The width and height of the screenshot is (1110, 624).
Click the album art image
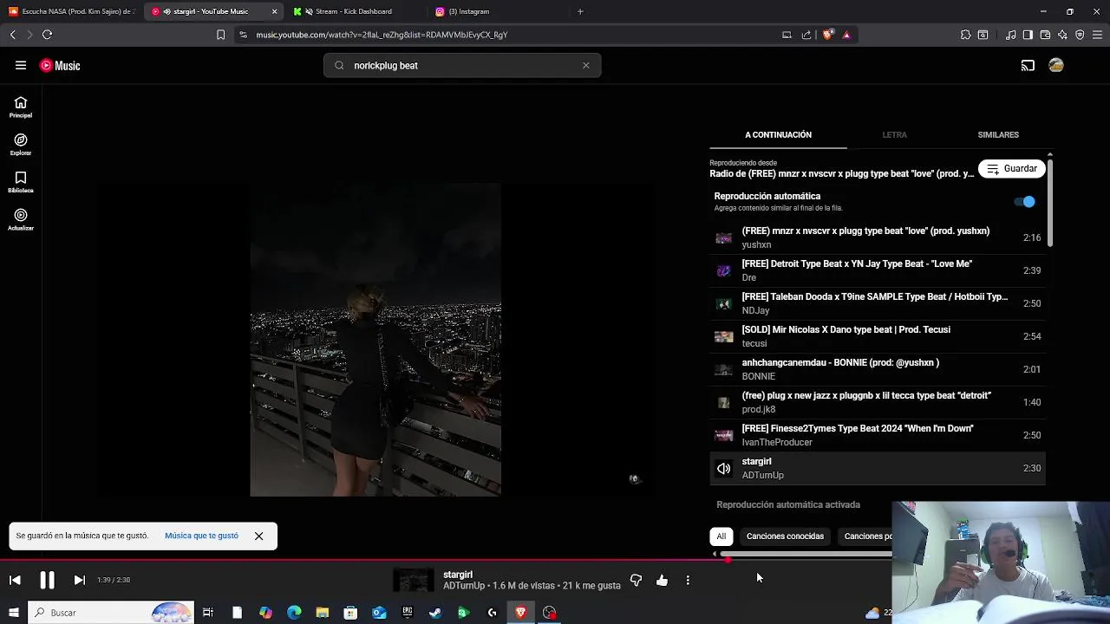tap(375, 339)
